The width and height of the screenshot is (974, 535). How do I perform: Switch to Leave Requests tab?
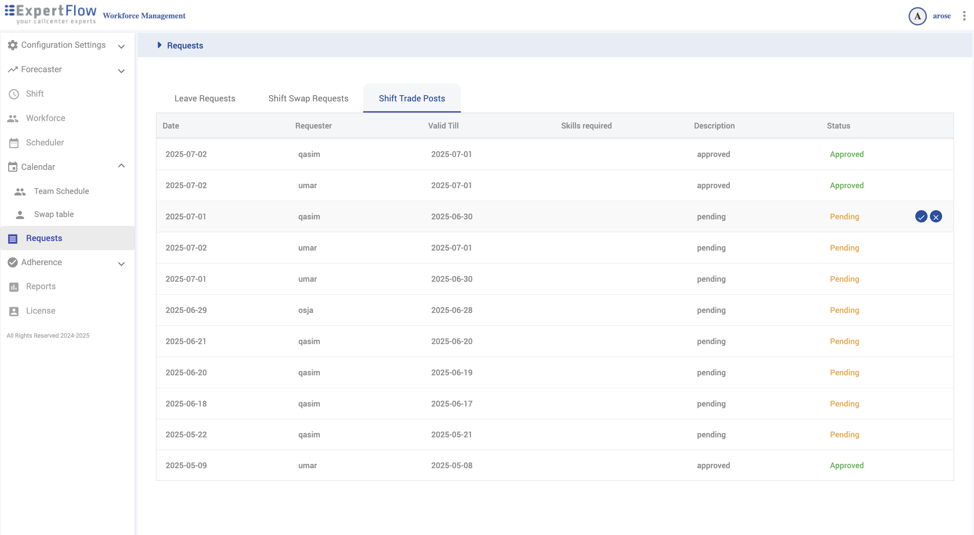click(x=204, y=98)
